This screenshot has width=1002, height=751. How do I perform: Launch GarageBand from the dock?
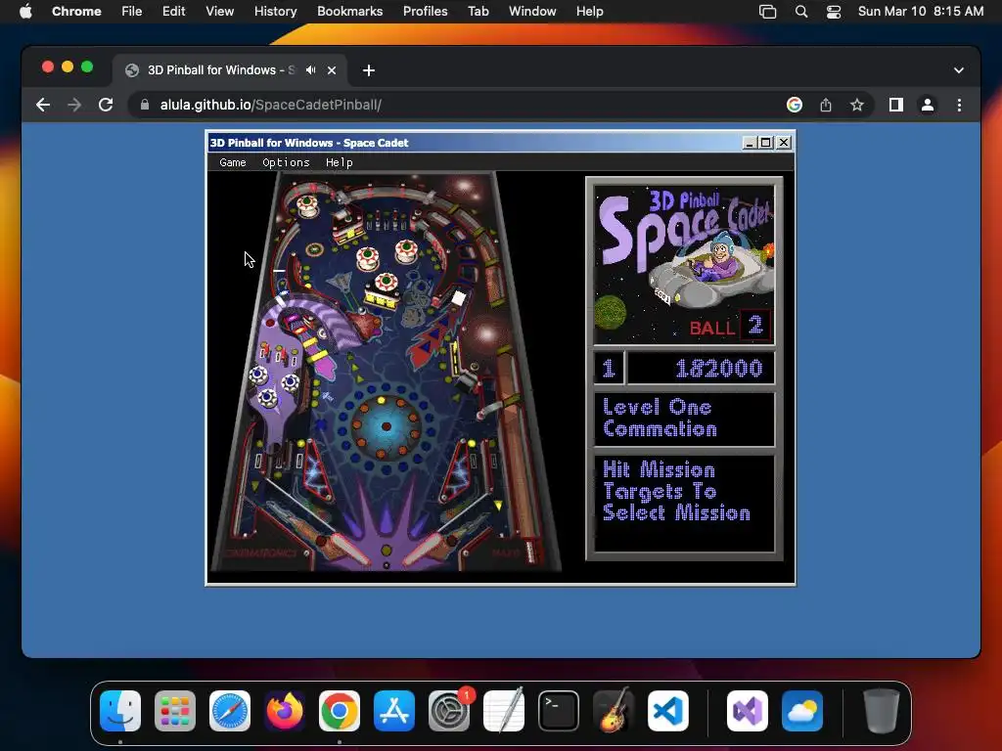tap(613, 711)
